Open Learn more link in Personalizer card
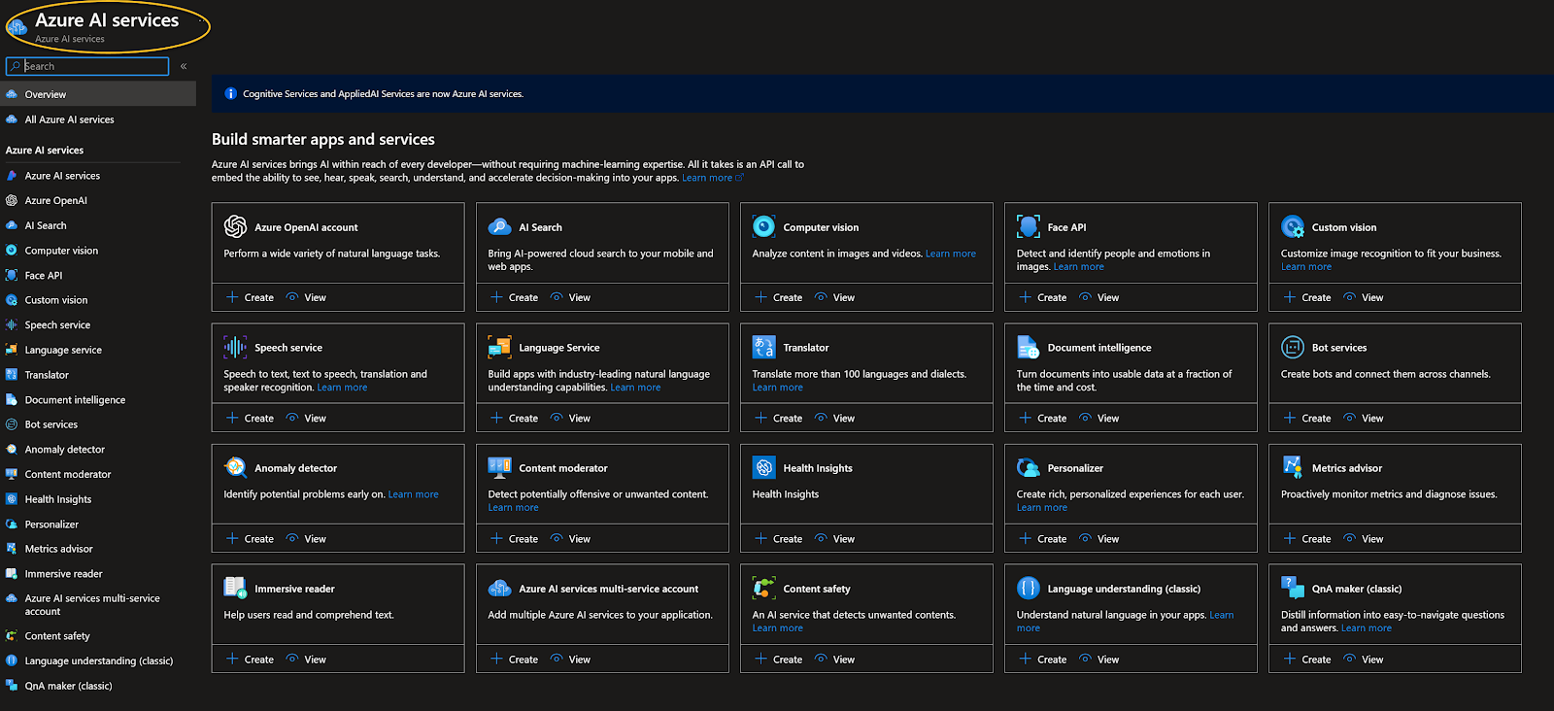The width and height of the screenshot is (1554, 711). pyautogui.click(x=1042, y=507)
